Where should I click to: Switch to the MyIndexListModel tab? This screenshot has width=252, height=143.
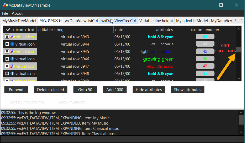192,21
